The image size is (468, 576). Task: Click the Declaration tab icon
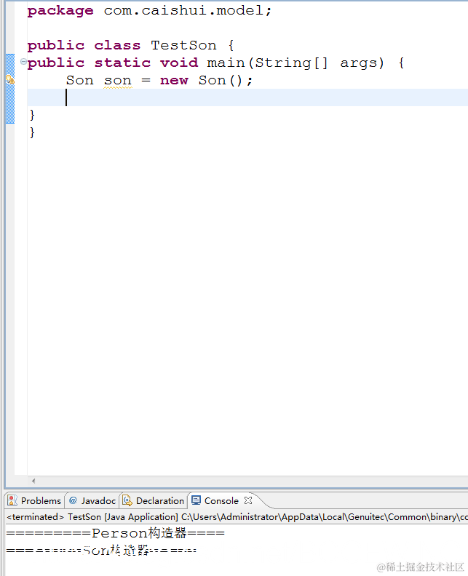(x=127, y=500)
